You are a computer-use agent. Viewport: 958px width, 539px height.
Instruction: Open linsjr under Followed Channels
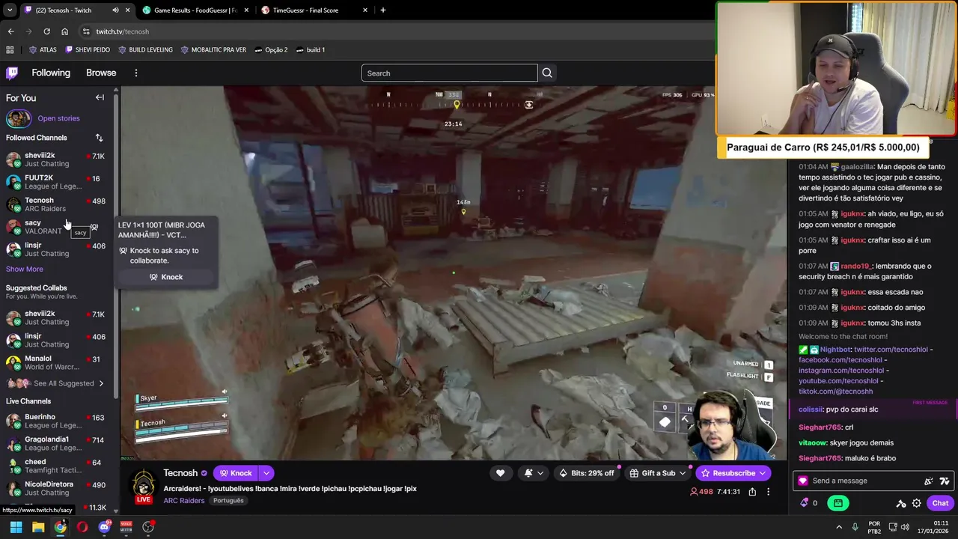click(x=57, y=249)
